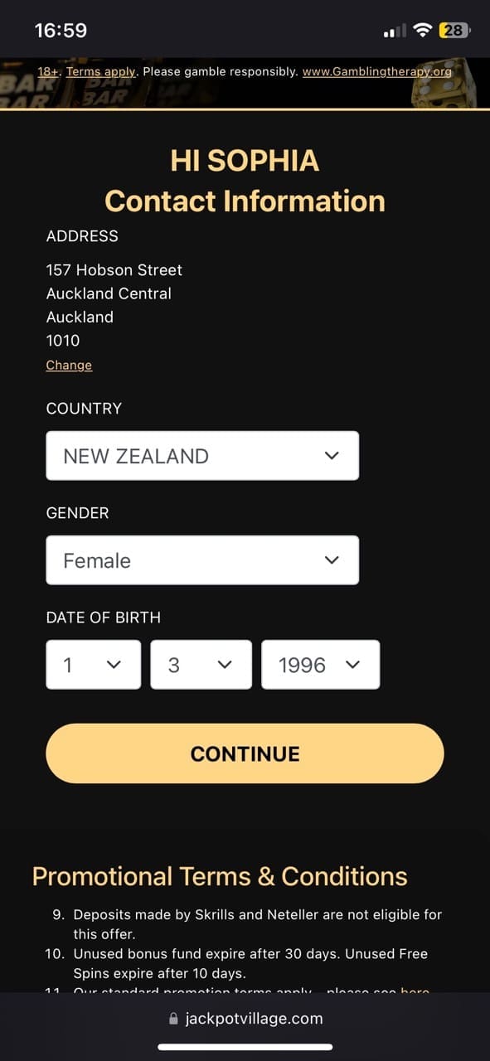
Task: Open the Terms apply link
Action: tap(100, 72)
